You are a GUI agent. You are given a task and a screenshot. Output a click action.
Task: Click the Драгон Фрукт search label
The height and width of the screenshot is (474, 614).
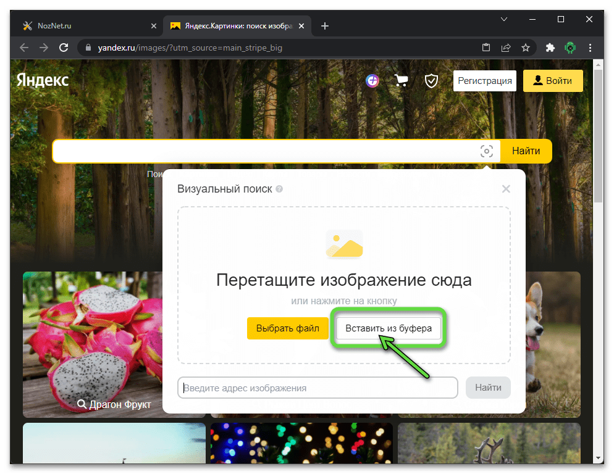click(114, 404)
